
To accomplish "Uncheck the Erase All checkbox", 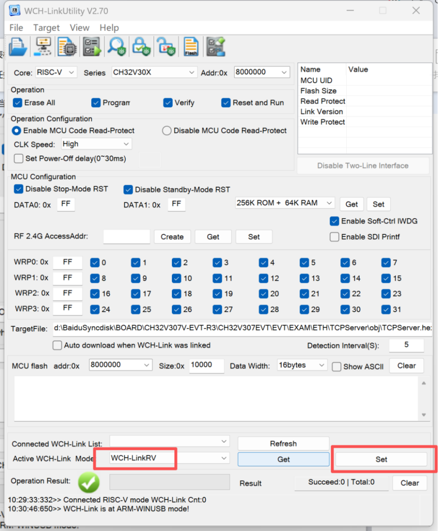I will (17, 103).
